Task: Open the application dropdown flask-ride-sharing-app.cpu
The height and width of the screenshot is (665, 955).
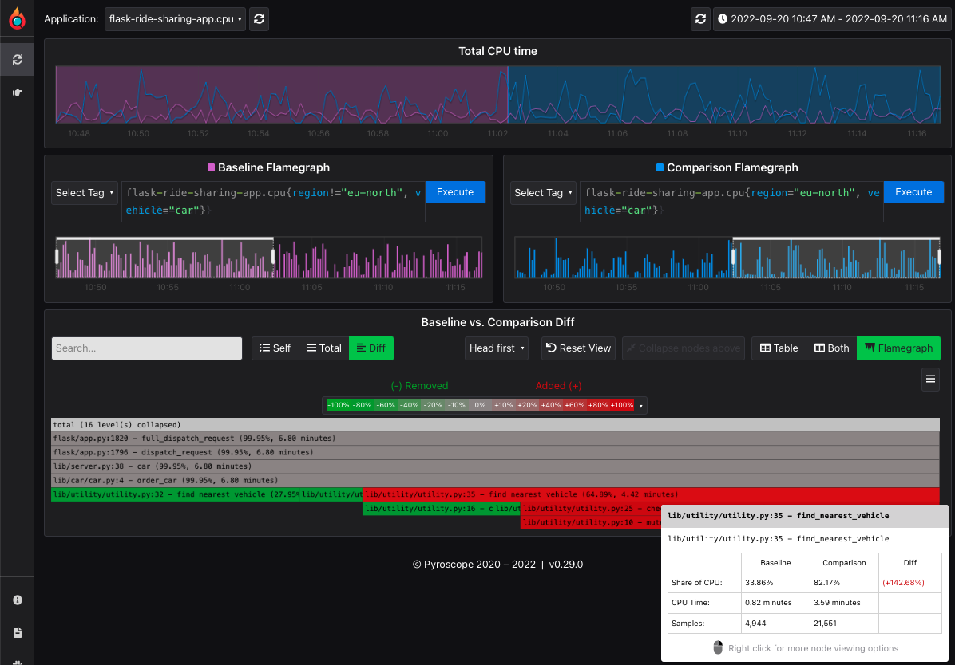Action: (175, 19)
